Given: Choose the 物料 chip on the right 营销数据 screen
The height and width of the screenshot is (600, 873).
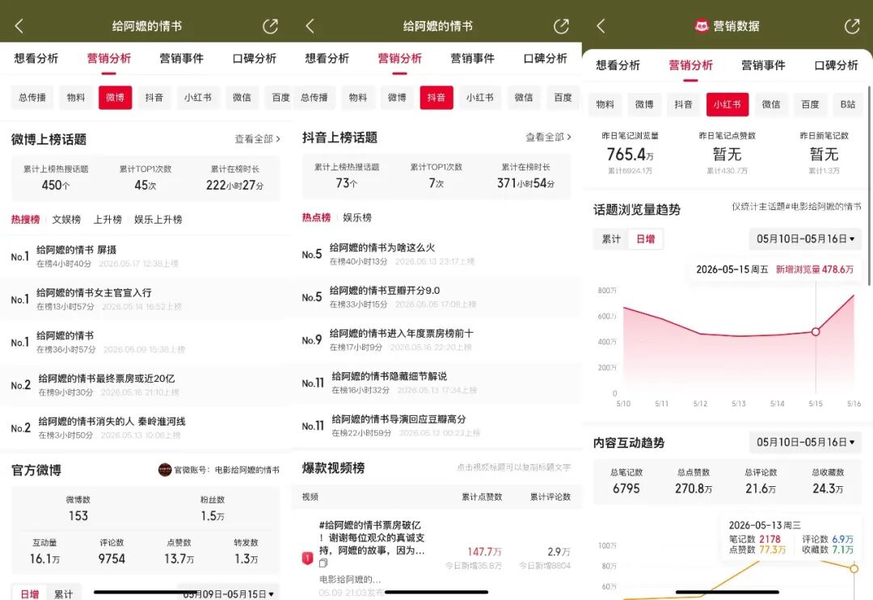Looking at the screenshot, I should point(605,104).
